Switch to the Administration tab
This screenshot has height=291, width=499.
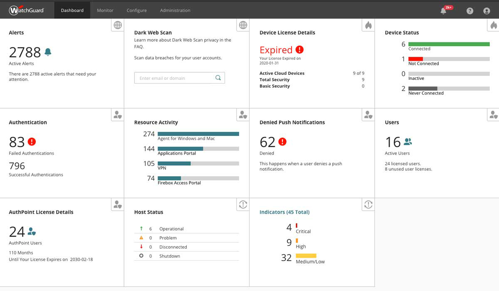[x=175, y=10]
